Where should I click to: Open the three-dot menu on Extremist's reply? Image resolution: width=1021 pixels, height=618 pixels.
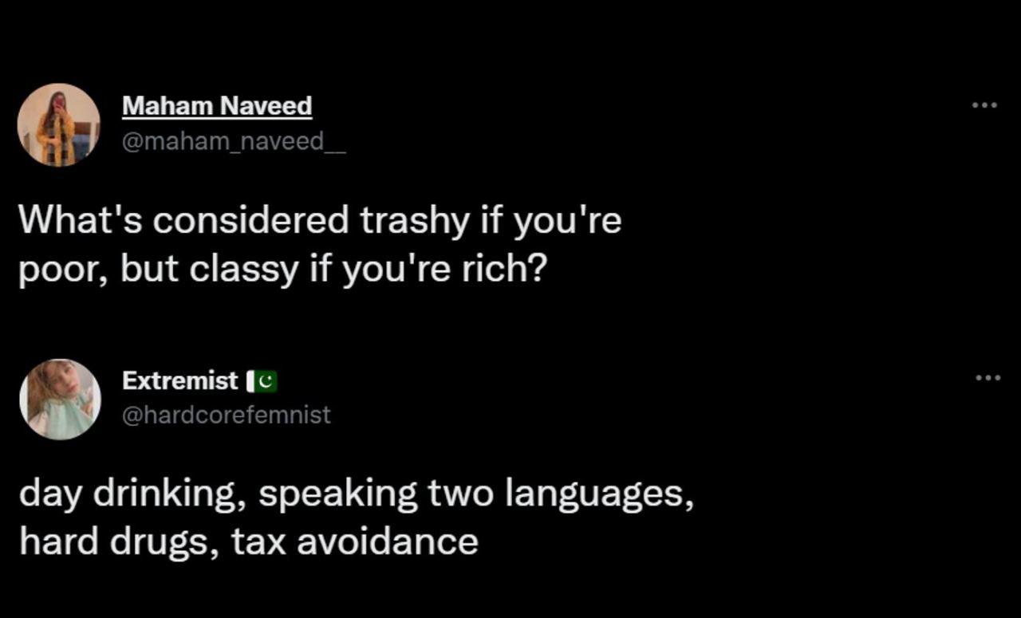987,377
